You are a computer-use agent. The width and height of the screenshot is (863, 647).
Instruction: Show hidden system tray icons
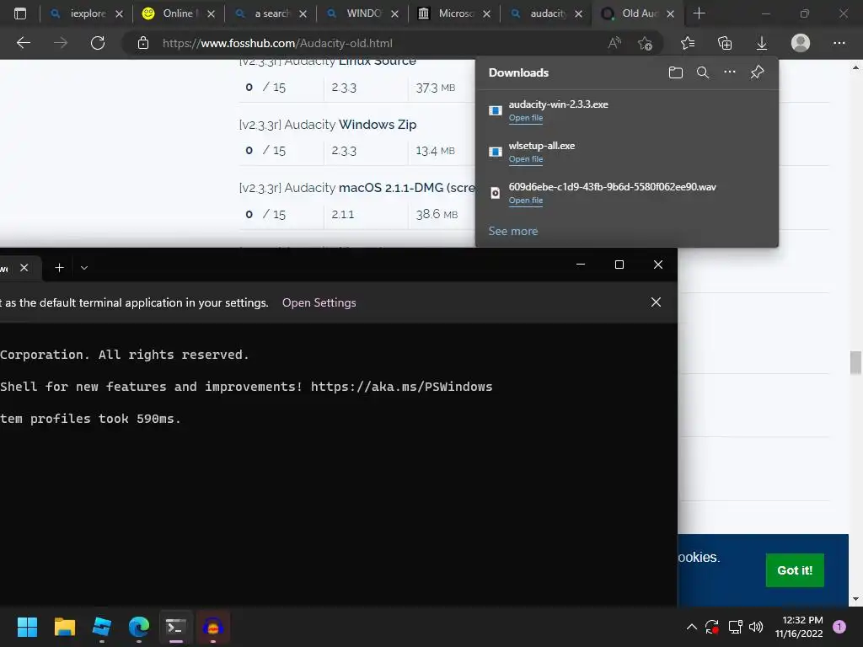tap(692, 627)
